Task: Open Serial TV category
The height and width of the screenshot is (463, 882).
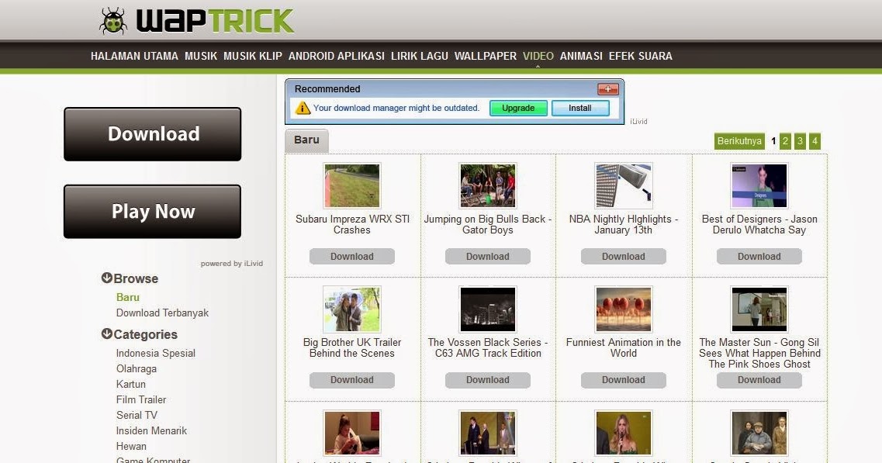Action: (137, 415)
